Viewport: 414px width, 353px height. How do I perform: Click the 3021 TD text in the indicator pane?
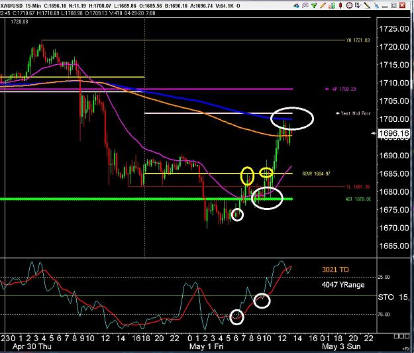click(x=335, y=270)
